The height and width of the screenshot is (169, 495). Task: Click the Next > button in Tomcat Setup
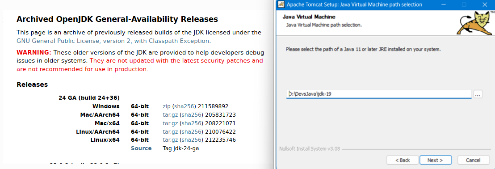click(x=435, y=160)
